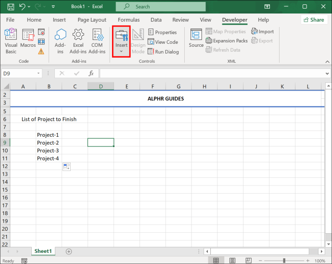Click Export XML data

point(262,40)
